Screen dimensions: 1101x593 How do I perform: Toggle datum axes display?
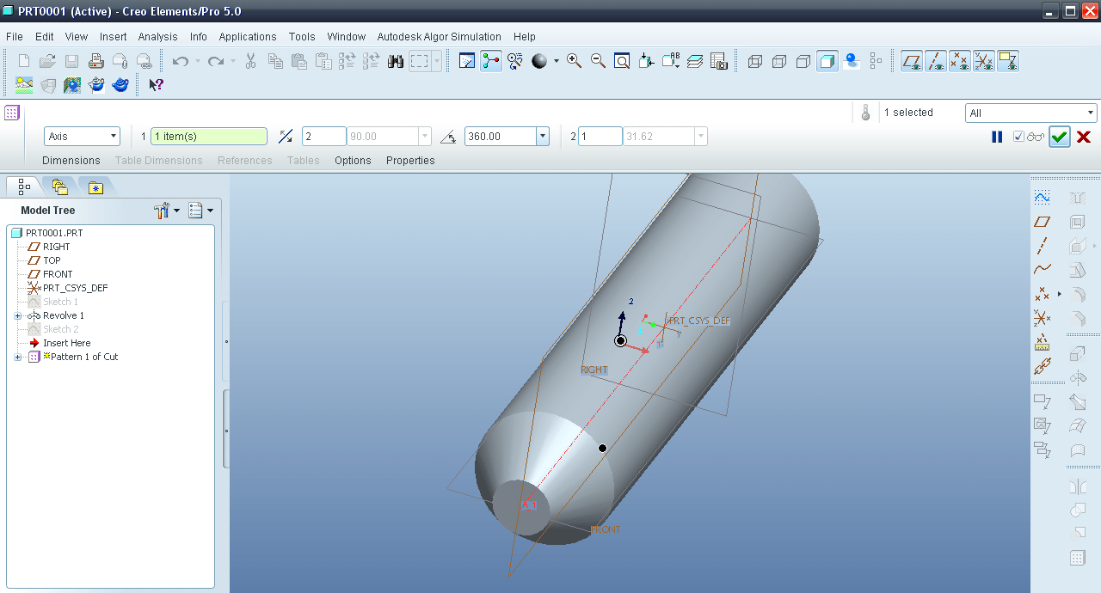coord(936,61)
